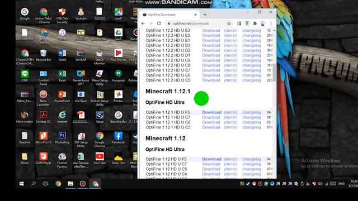Viewport: 358px width, 201px height.
Task: Open the Chrome profile avatar
Action: 263,23
